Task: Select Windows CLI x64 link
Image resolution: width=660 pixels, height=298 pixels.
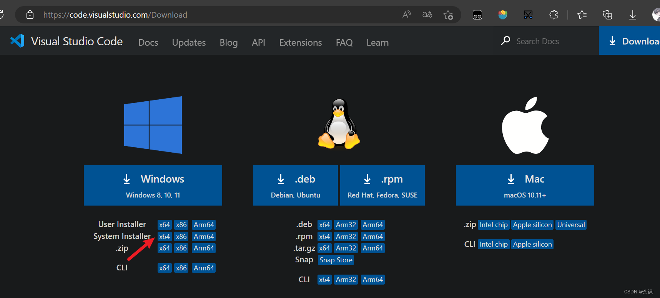Action: coord(165,268)
